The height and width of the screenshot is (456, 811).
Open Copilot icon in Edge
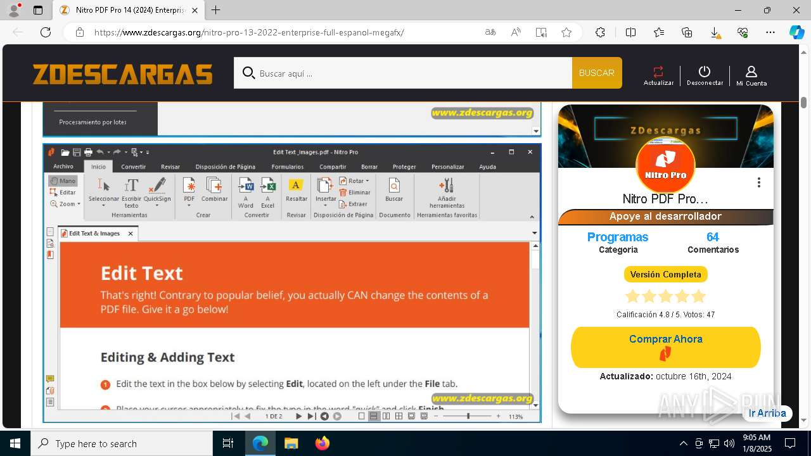pos(796,32)
